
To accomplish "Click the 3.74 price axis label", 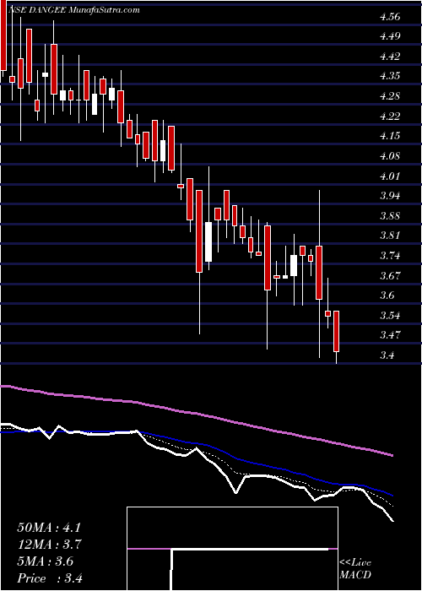I will pos(390,256).
